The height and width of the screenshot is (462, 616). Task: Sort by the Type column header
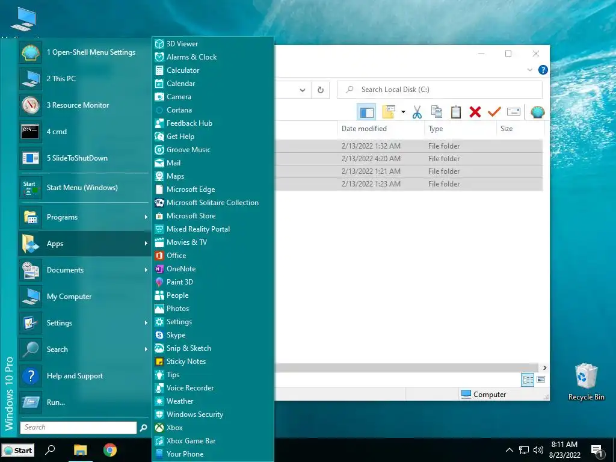pos(460,129)
